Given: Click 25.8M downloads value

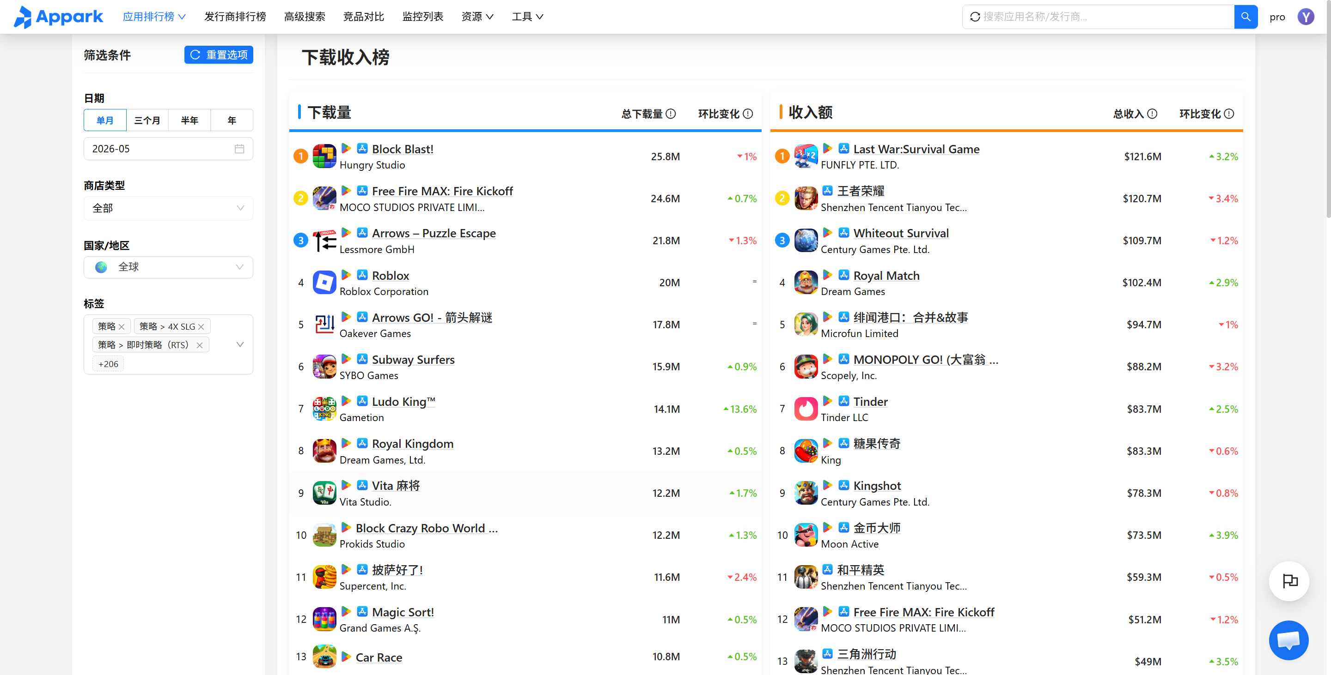Looking at the screenshot, I should point(665,157).
